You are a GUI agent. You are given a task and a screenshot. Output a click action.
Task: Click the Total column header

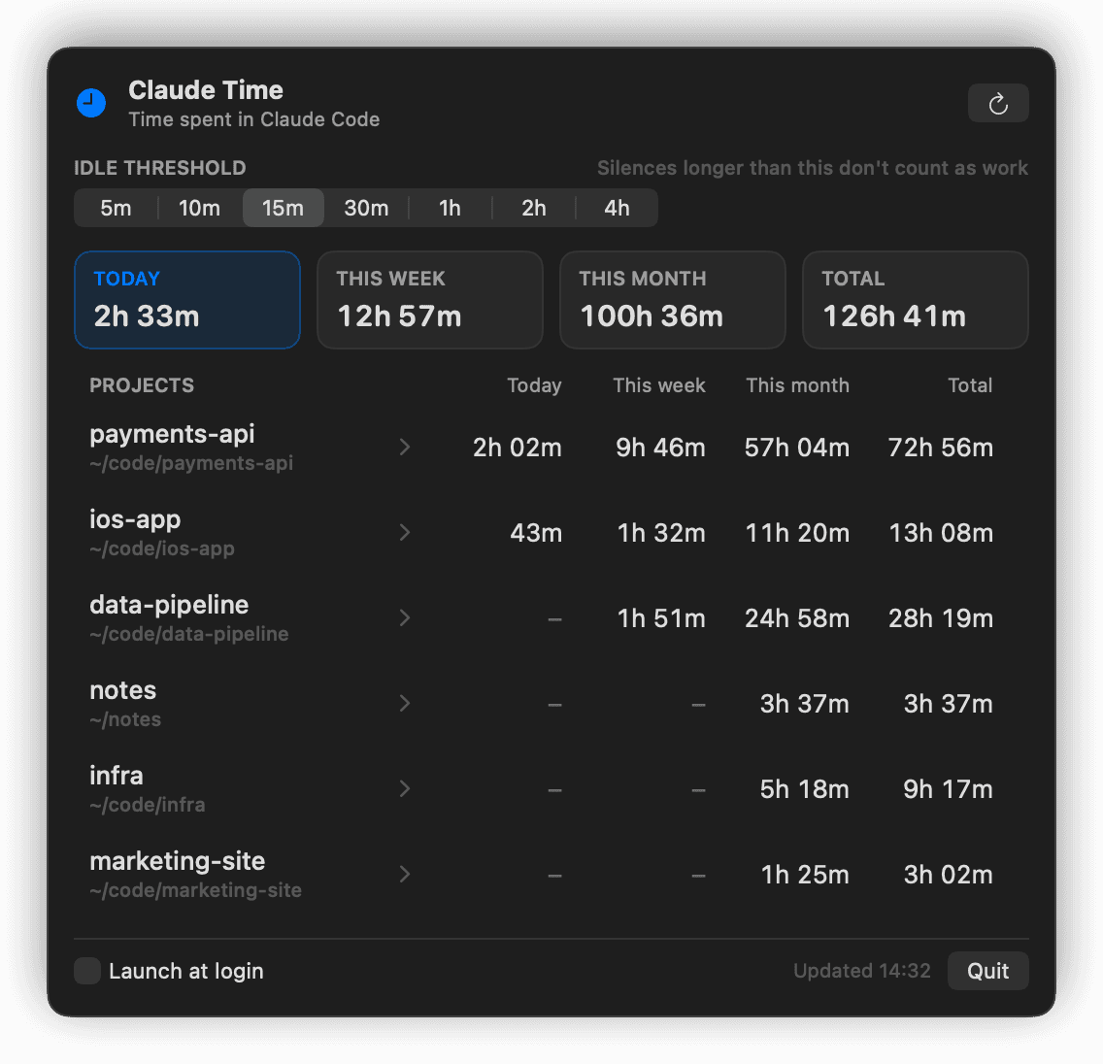coord(970,385)
